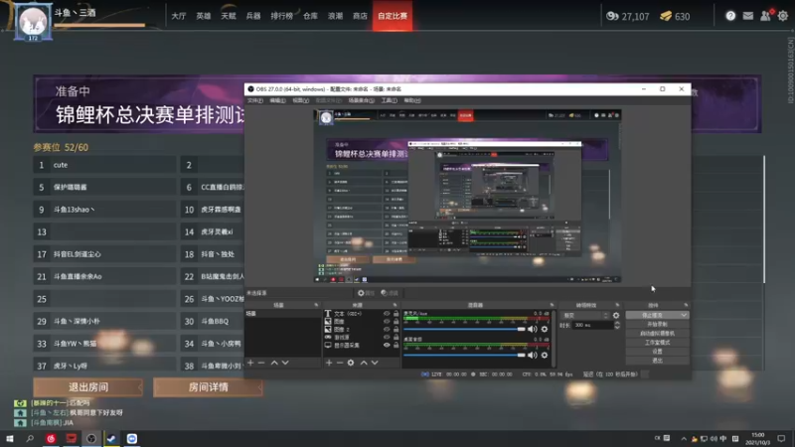
Task: Click the 时长 300 ms duration field
Action: pos(592,326)
